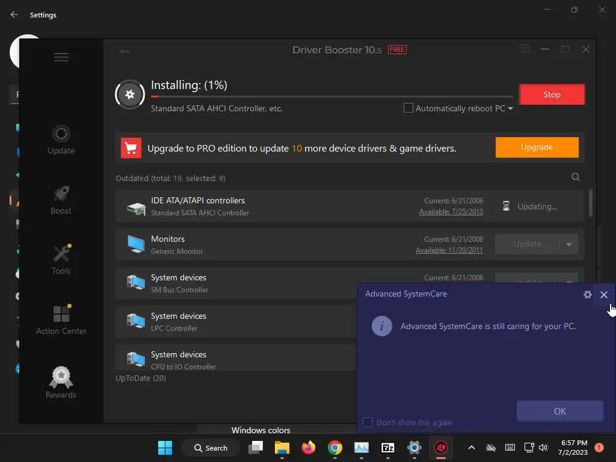This screenshot has height=462, width=616.
Task: Click the CPU to IO Controller device icon
Action: [136, 359]
